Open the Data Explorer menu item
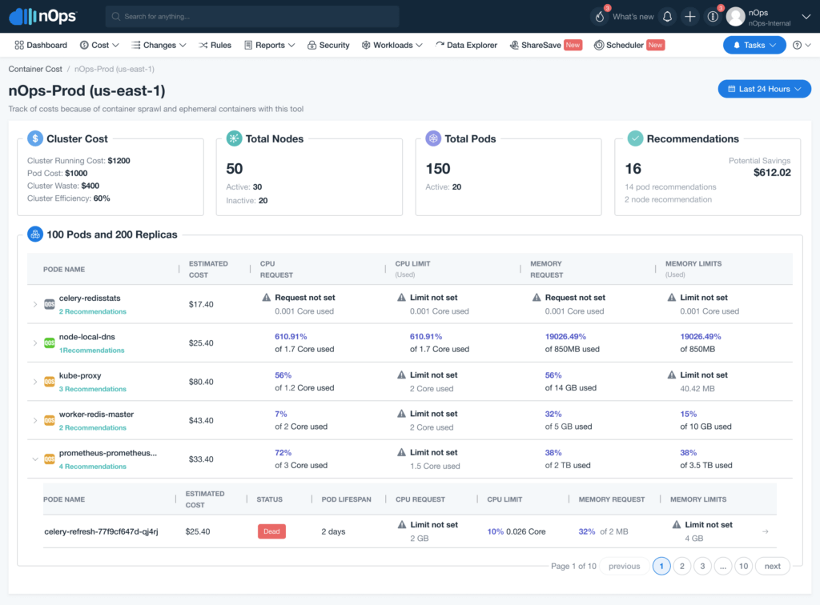Viewport: 820px width, 605px height. pos(466,46)
